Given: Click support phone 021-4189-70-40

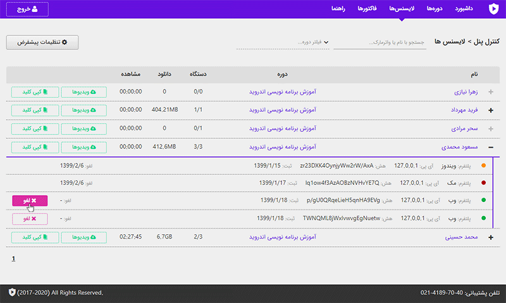Looking at the screenshot, I should tap(441, 293).
